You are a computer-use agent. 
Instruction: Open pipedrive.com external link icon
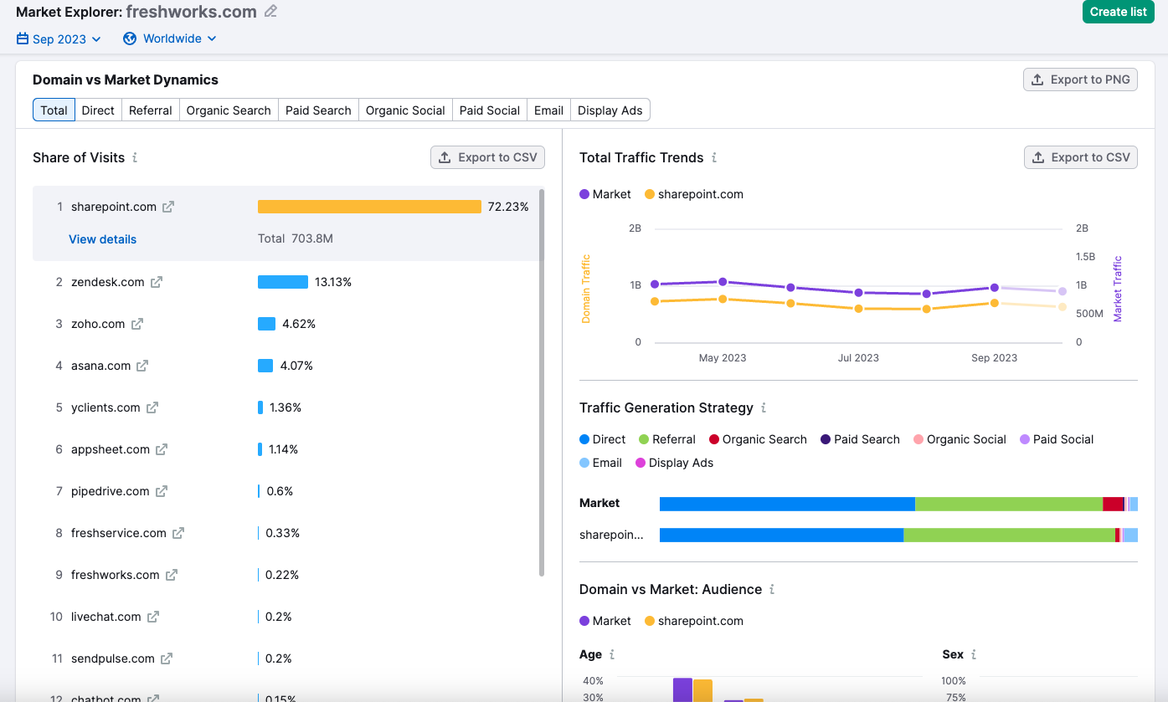point(162,491)
